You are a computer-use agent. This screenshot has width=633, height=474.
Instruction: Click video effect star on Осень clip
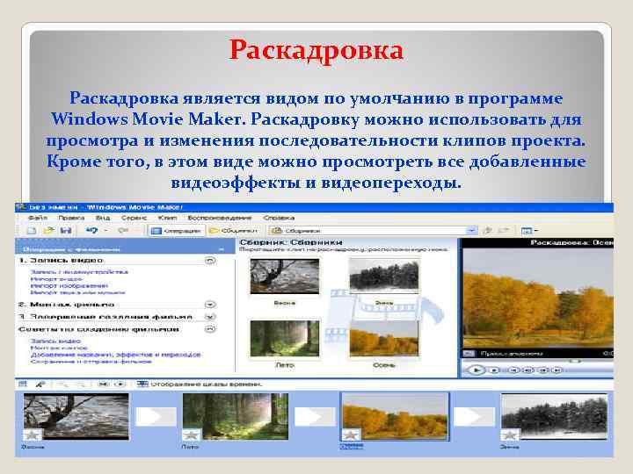point(351,434)
